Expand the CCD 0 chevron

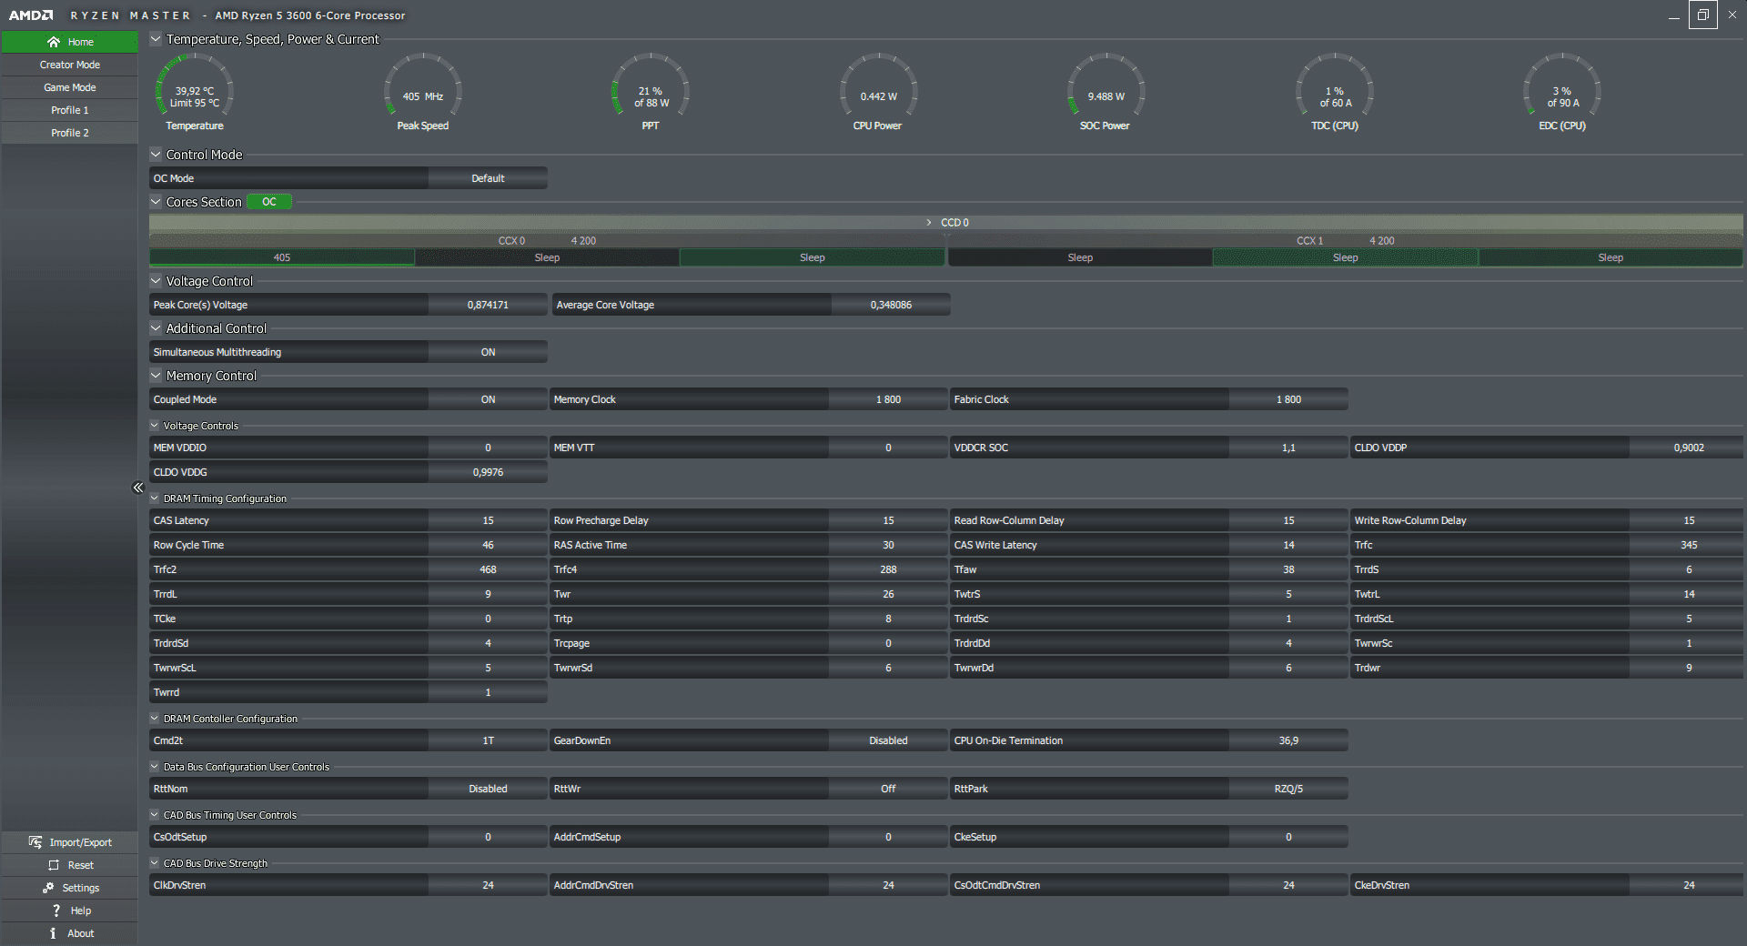point(929,223)
